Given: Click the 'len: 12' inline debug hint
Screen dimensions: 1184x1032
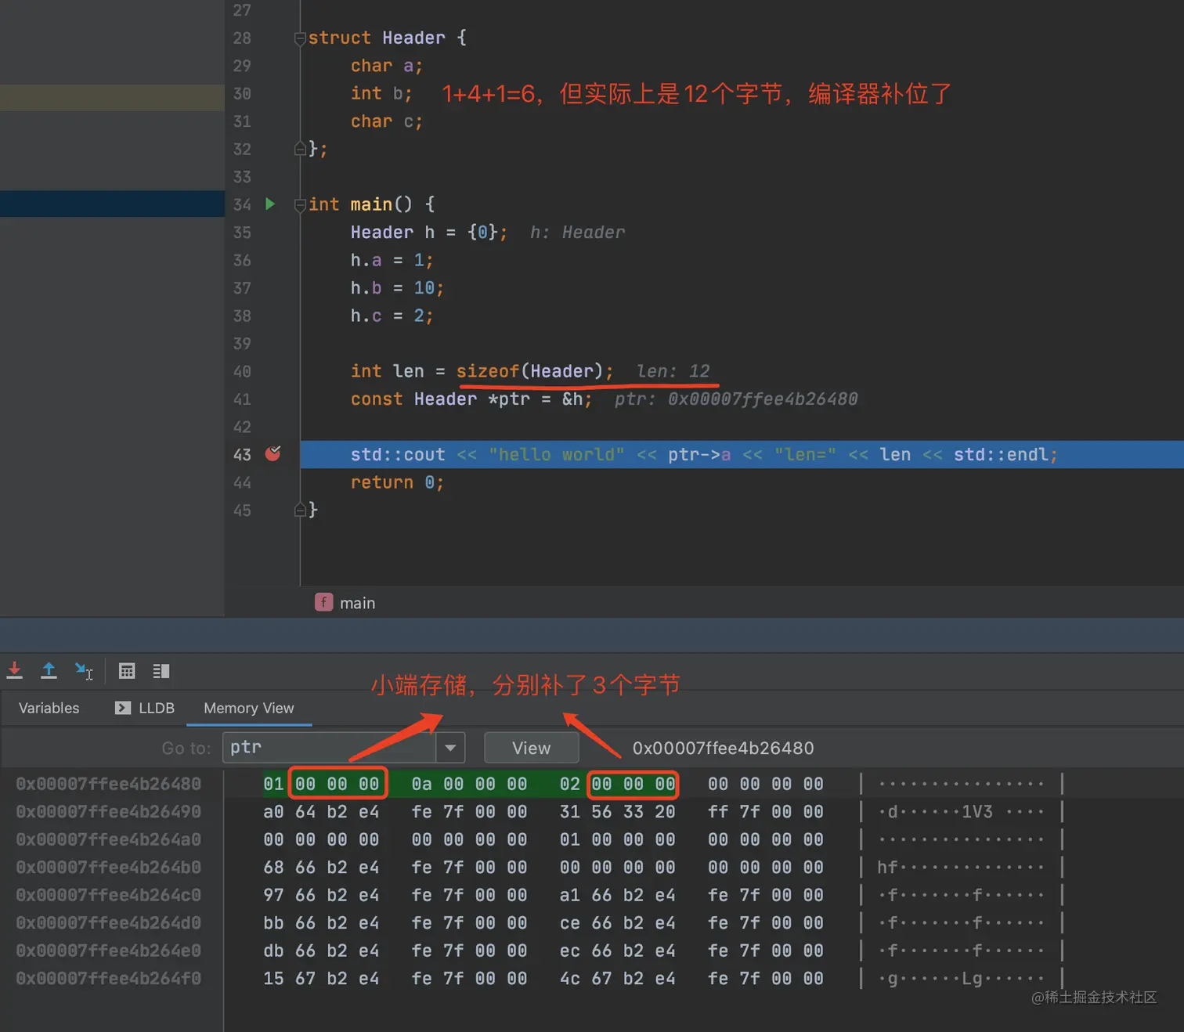Looking at the screenshot, I should 673,371.
